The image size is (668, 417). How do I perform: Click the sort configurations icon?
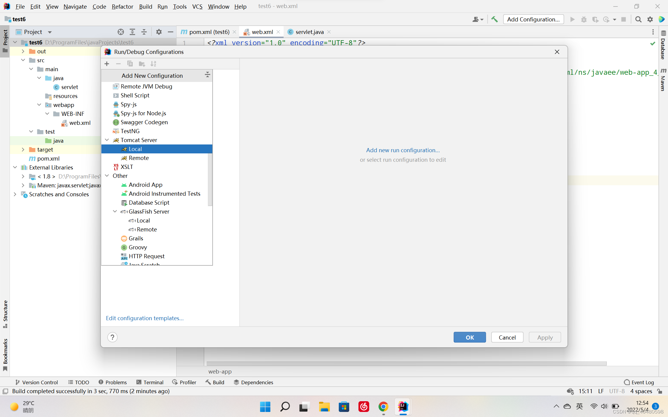pyautogui.click(x=153, y=63)
